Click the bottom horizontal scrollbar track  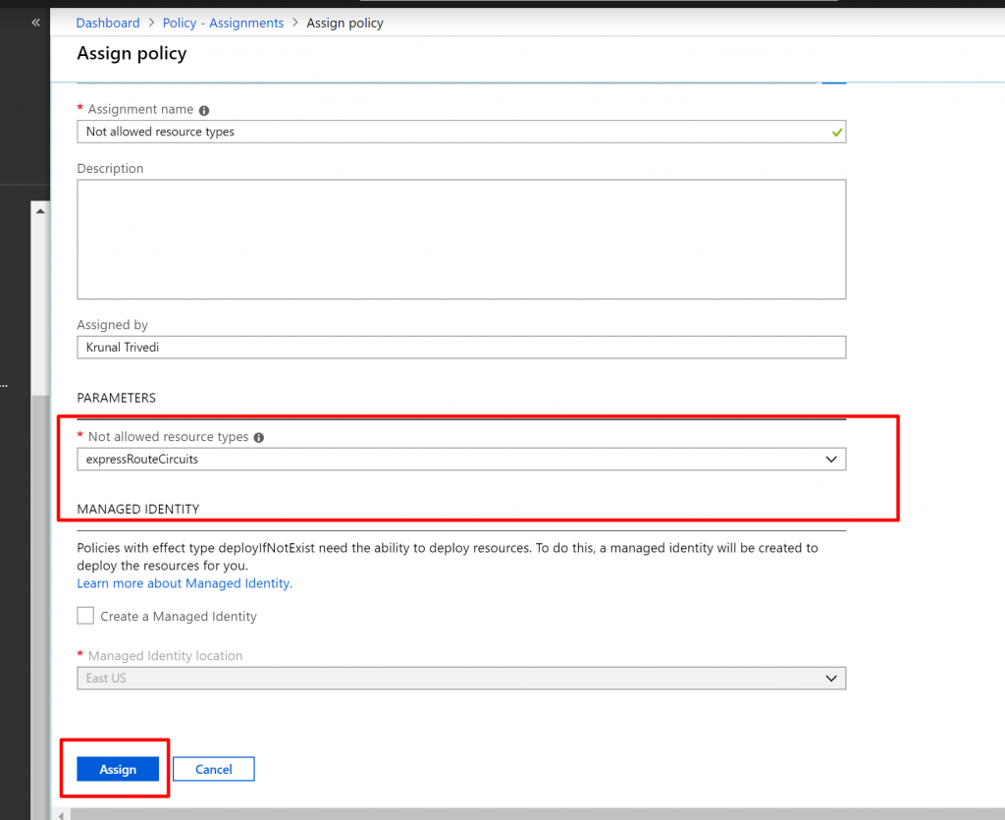click(x=530, y=814)
